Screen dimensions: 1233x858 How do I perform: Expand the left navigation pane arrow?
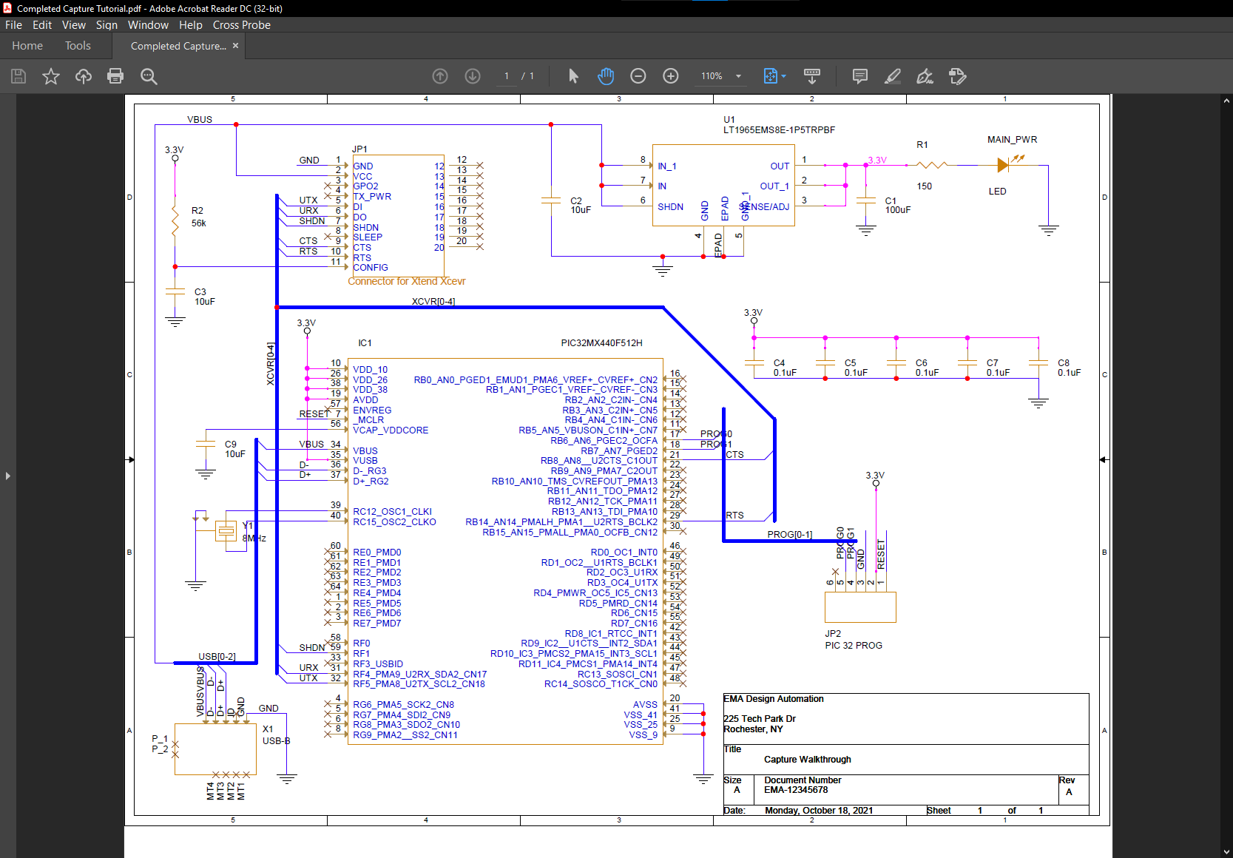point(7,476)
